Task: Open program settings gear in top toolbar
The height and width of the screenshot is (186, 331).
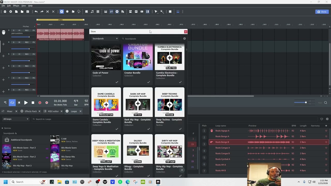Action: click(11, 11)
